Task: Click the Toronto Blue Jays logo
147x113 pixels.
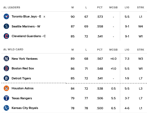Action: [x=6, y=16]
